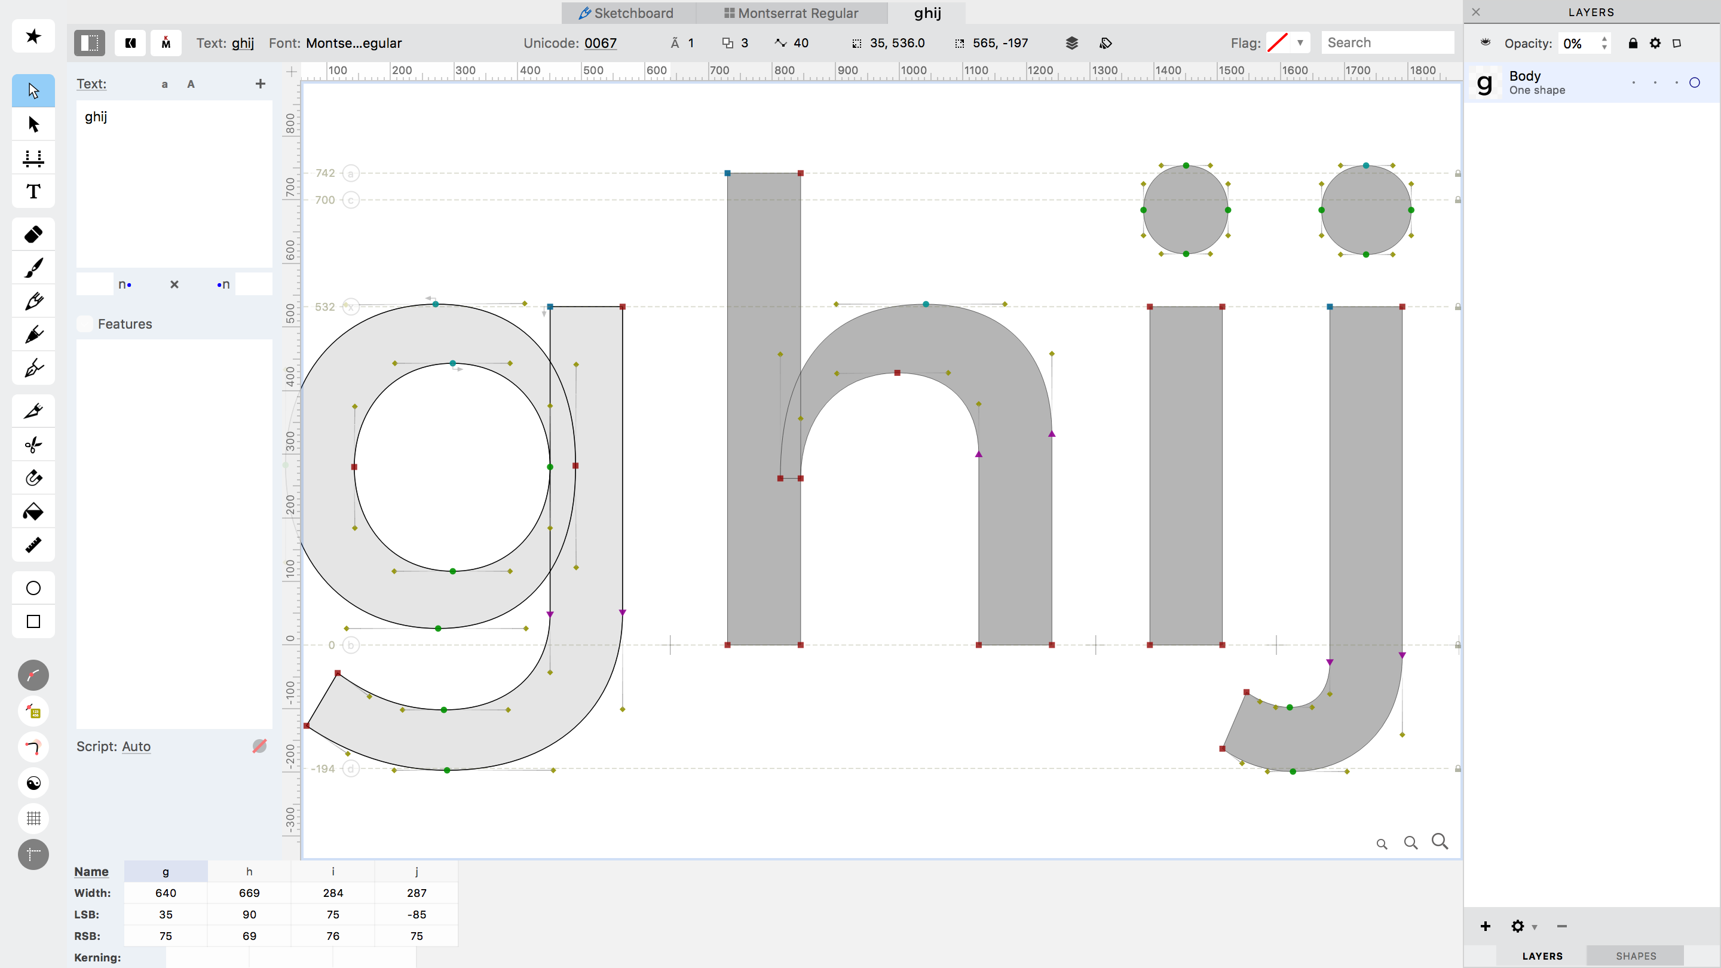
Task: Select the Pen tool
Action: click(32, 367)
